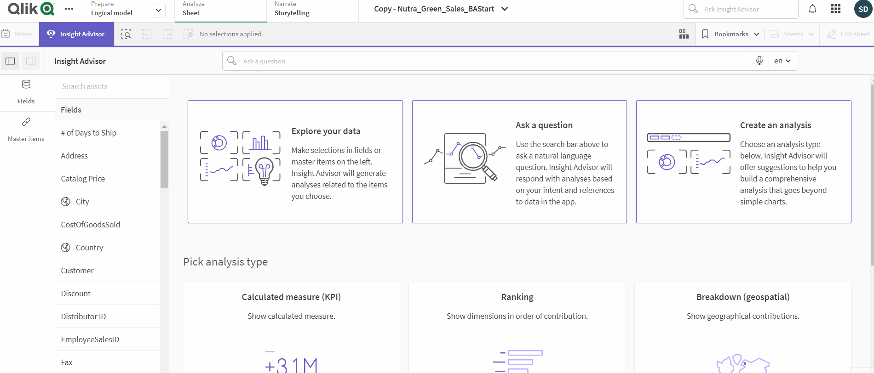Select the Country field
The image size is (874, 373).
[x=107, y=248]
